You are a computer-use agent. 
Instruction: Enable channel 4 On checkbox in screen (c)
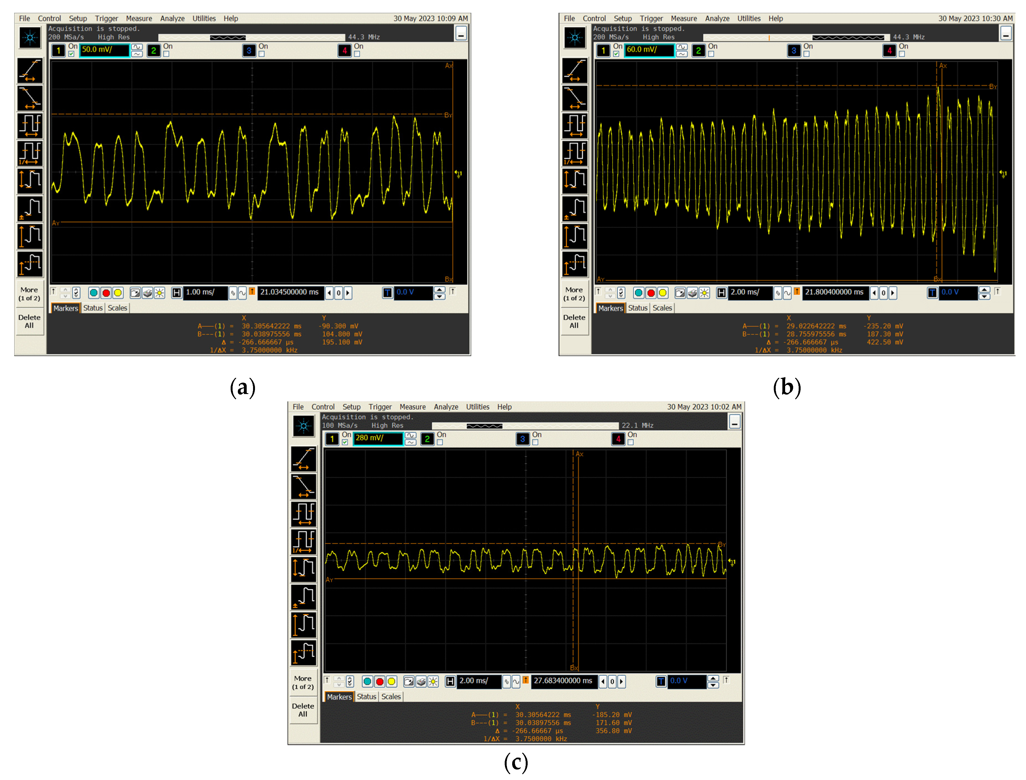pos(630,442)
